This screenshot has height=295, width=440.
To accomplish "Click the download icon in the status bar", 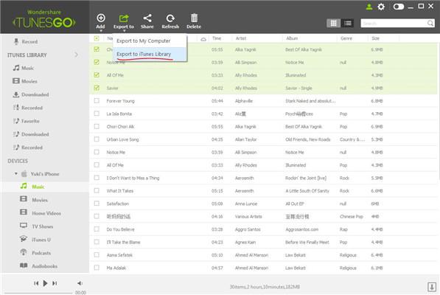I will (432, 287).
